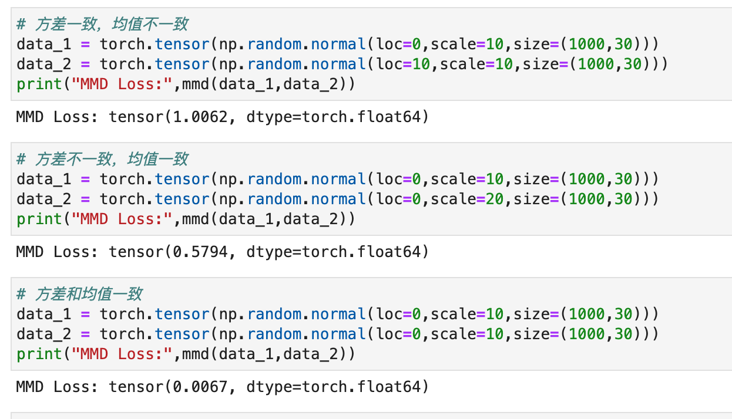The image size is (732, 419).
Task: Click the comment line '# 方差一致，均值不一致'
Action: [x=102, y=24]
